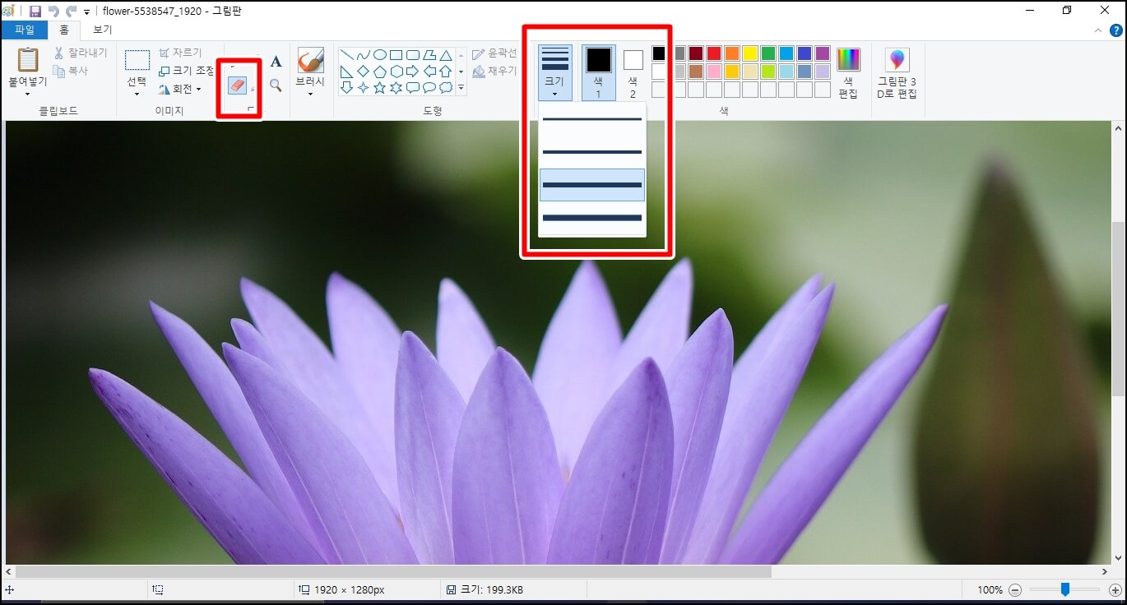1127x605 pixels.
Task: Select the Right arrow shape
Action: 413,72
